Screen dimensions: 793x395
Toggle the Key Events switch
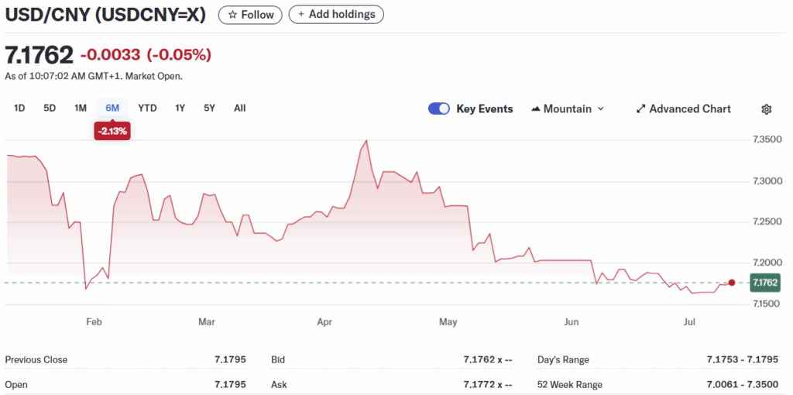(439, 108)
